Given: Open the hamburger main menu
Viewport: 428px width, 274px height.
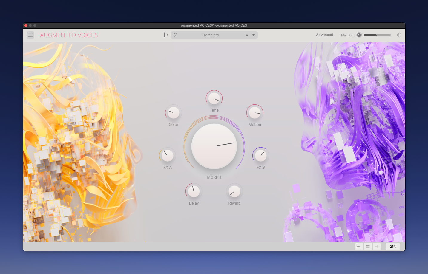Looking at the screenshot, I should pos(30,35).
